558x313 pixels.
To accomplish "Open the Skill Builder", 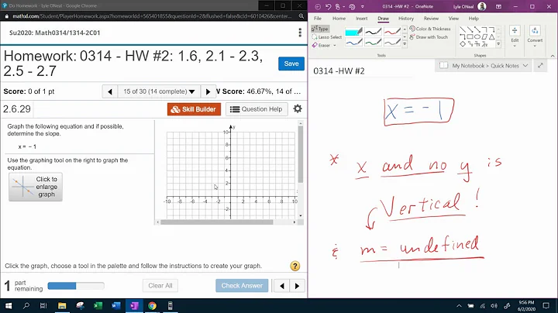I will [194, 109].
